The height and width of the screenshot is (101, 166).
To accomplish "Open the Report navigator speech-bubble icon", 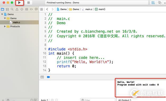I will tap(36, 9).
